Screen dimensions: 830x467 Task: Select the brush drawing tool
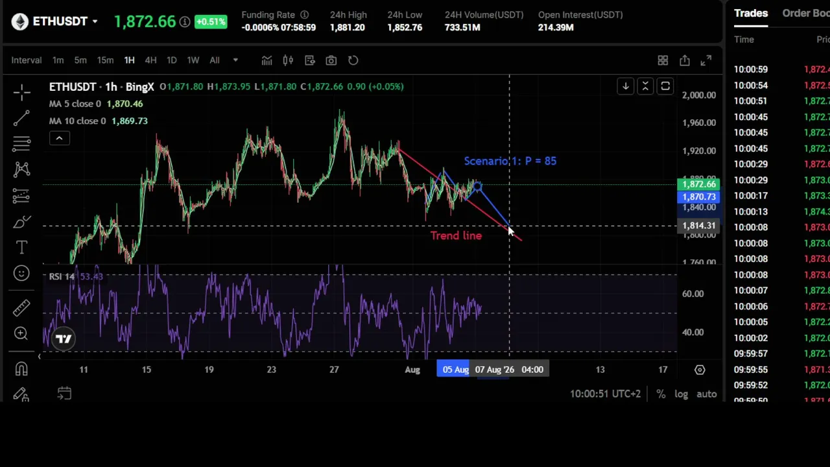point(21,222)
